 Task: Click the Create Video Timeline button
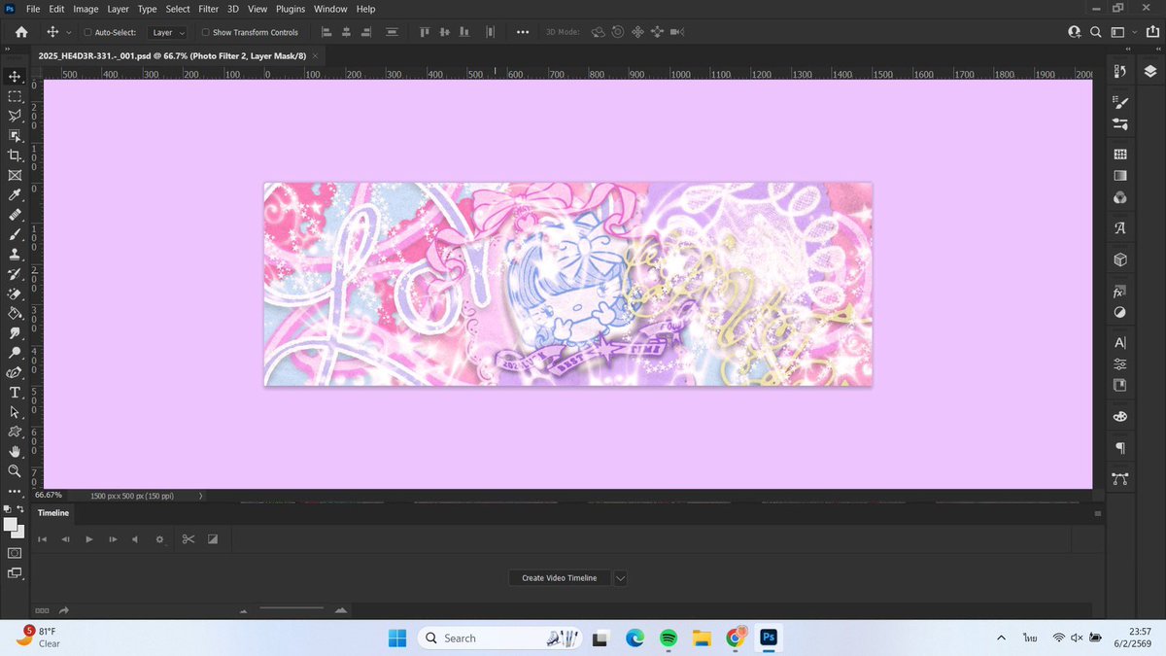point(559,577)
